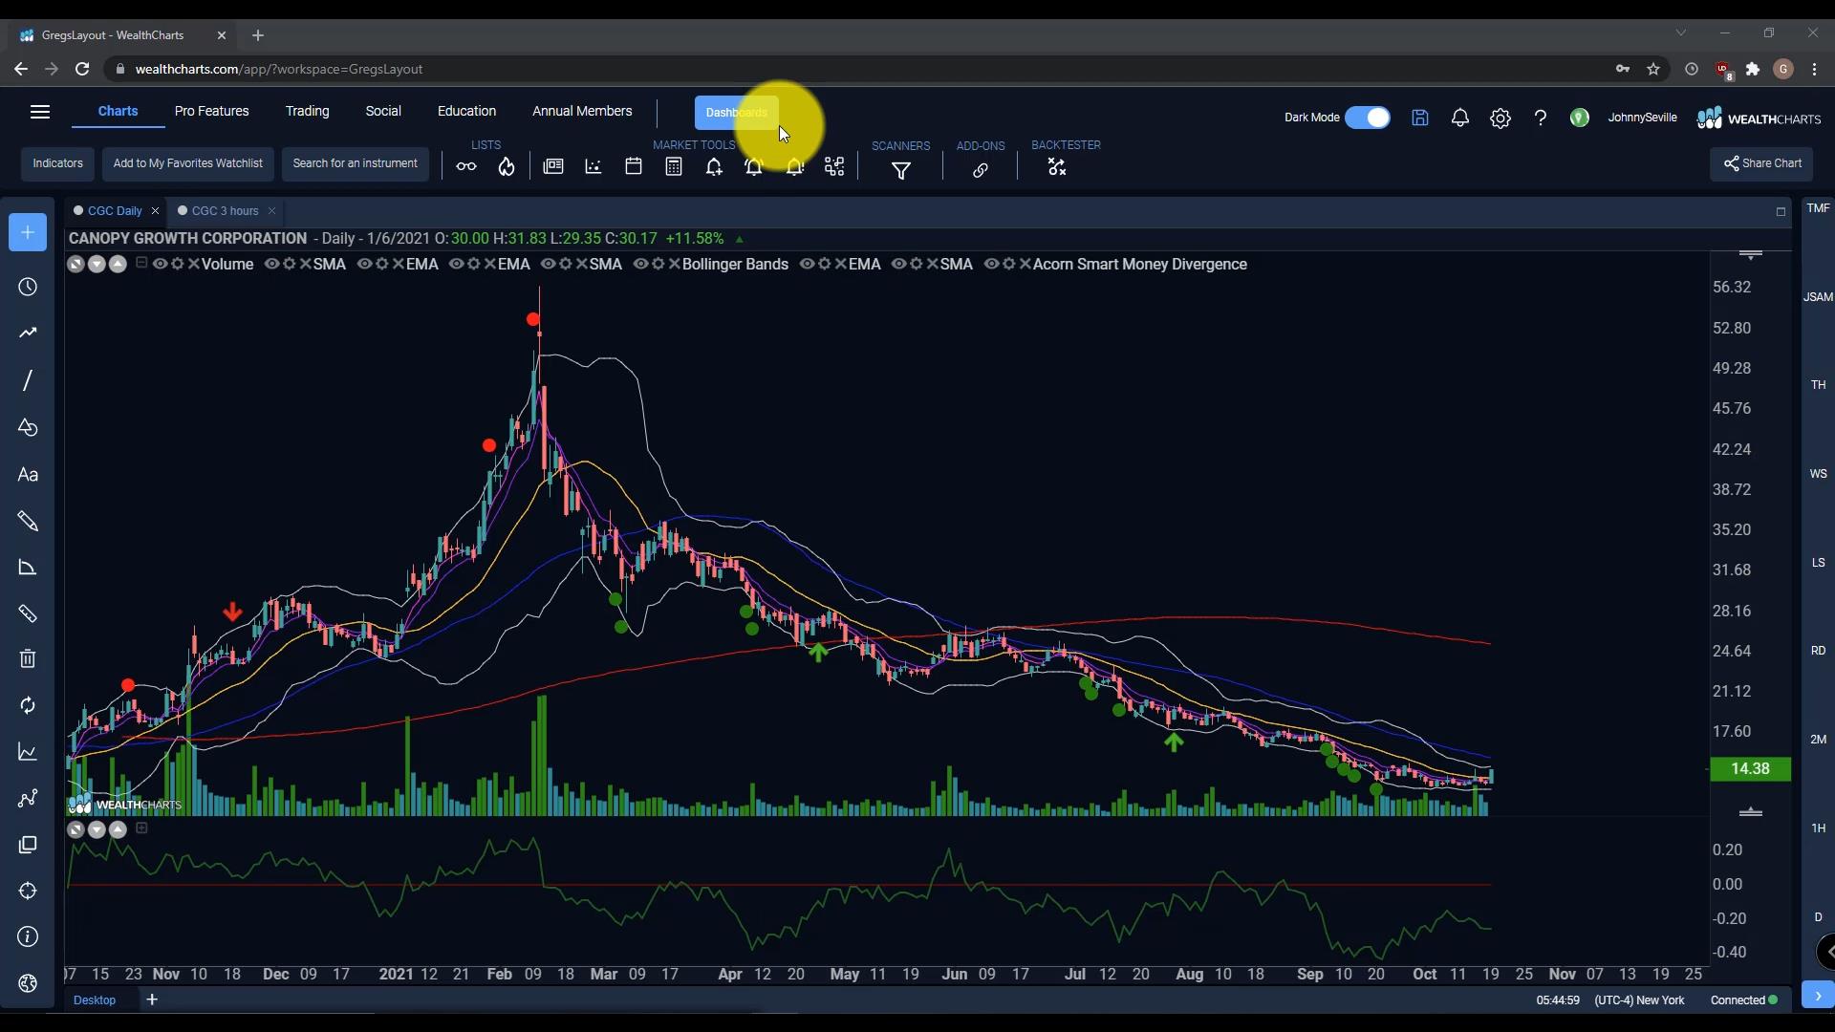This screenshot has width=1835, height=1032.
Task: Switch to the CGC 3 hours chart tab
Action: 226,210
